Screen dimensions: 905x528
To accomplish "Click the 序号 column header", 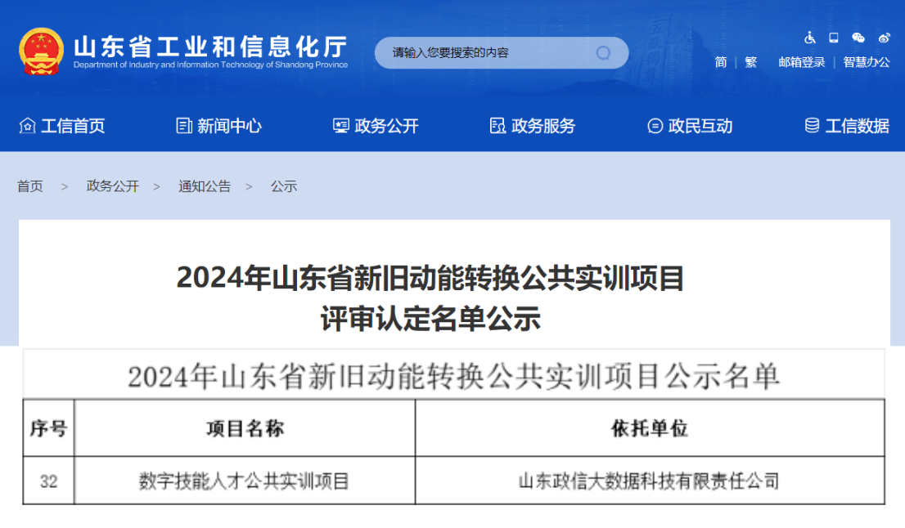I will point(48,428).
